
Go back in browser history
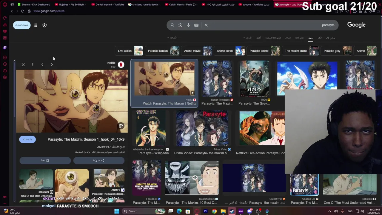point(12,11)
